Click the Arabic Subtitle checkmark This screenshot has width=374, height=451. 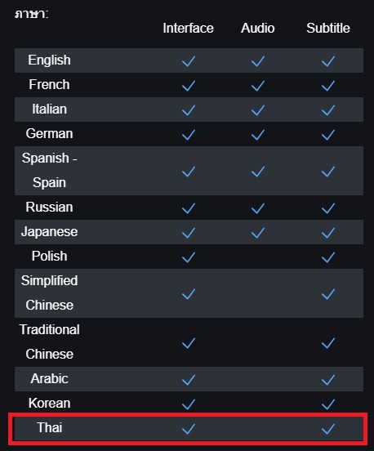328,380
